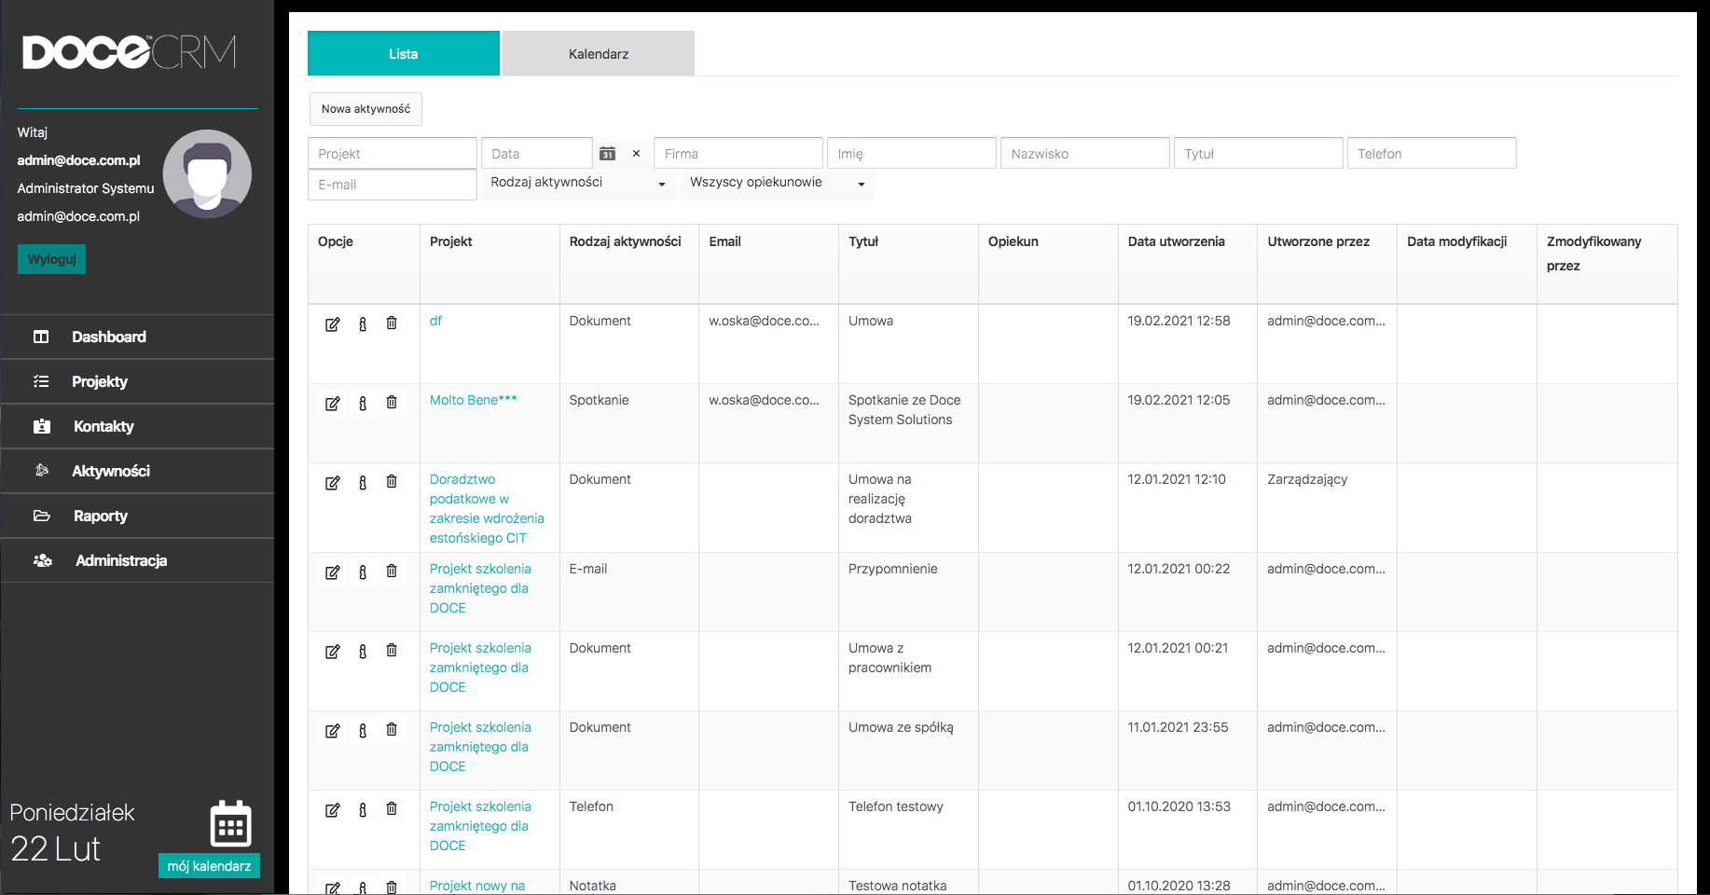
Task: Open Aktywności in the sidebar menu
Action: 111,472
